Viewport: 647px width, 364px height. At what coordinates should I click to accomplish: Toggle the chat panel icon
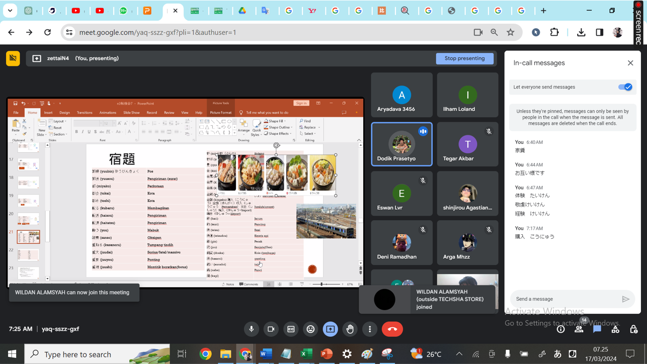pyautogui.click(x=597, y=329)
